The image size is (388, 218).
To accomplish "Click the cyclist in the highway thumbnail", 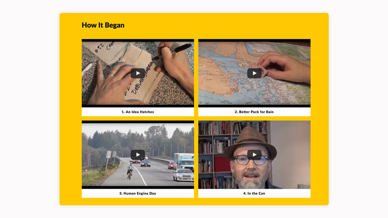I will tap(130, 170).
